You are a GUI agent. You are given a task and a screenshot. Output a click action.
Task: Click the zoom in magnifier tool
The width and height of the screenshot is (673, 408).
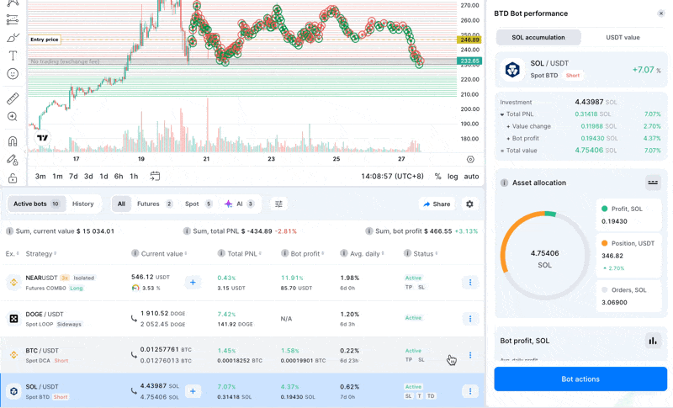click(13, 118)
